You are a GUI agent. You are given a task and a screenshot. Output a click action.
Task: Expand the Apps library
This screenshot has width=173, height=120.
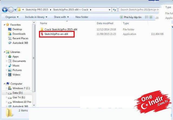click(x=6, y=56)
